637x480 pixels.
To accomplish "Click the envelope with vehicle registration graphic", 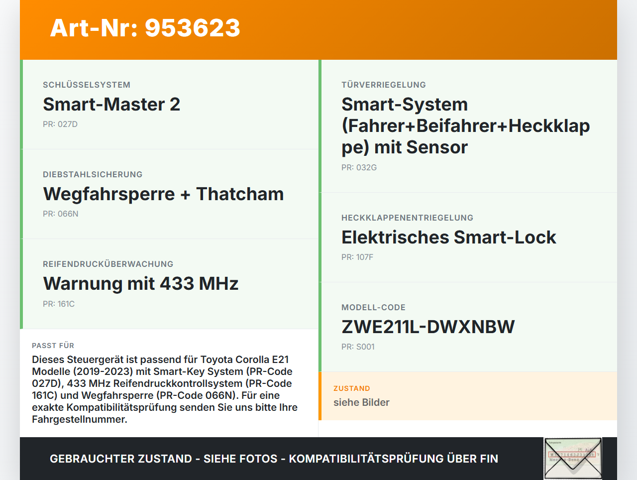I will pos(572,458).
